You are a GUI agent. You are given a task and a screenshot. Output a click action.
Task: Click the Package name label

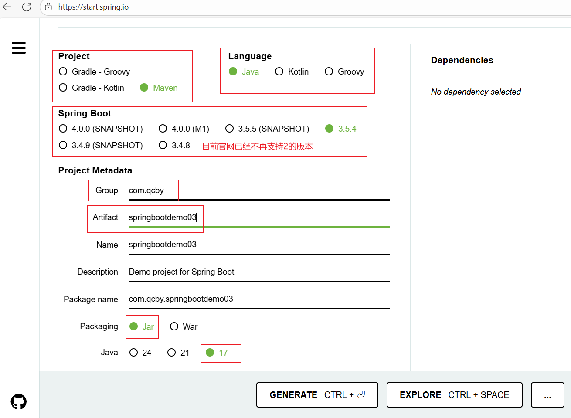point(91,299)
